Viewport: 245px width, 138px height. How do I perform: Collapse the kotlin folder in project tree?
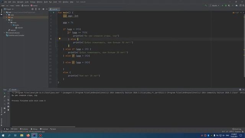pos(11,25)
